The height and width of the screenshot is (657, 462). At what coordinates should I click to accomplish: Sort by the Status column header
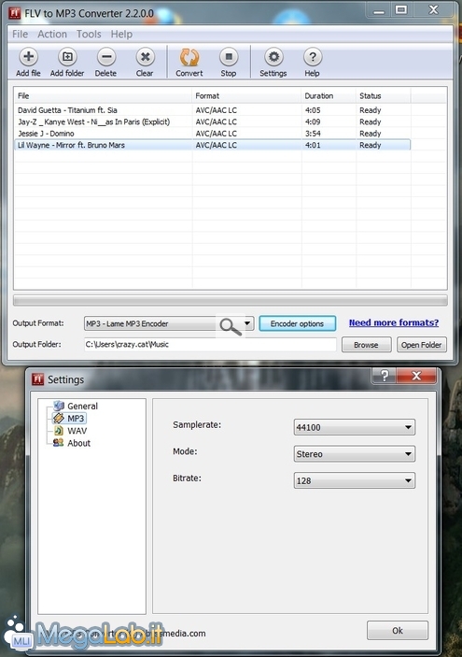pos(384,96)
